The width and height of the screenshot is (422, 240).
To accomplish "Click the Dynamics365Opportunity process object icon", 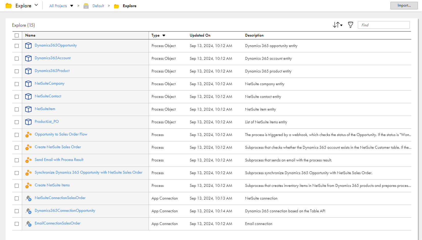I will pyautogui.click(x=28, y=46).
